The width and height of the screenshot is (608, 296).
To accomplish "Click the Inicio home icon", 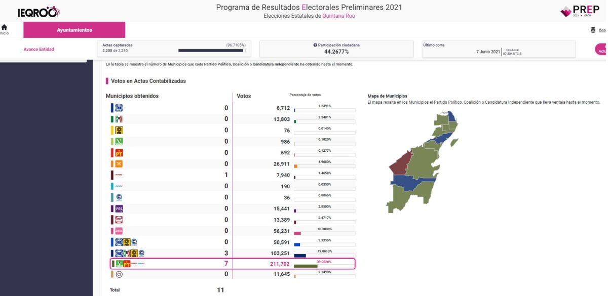I will (x=4, y=27).
